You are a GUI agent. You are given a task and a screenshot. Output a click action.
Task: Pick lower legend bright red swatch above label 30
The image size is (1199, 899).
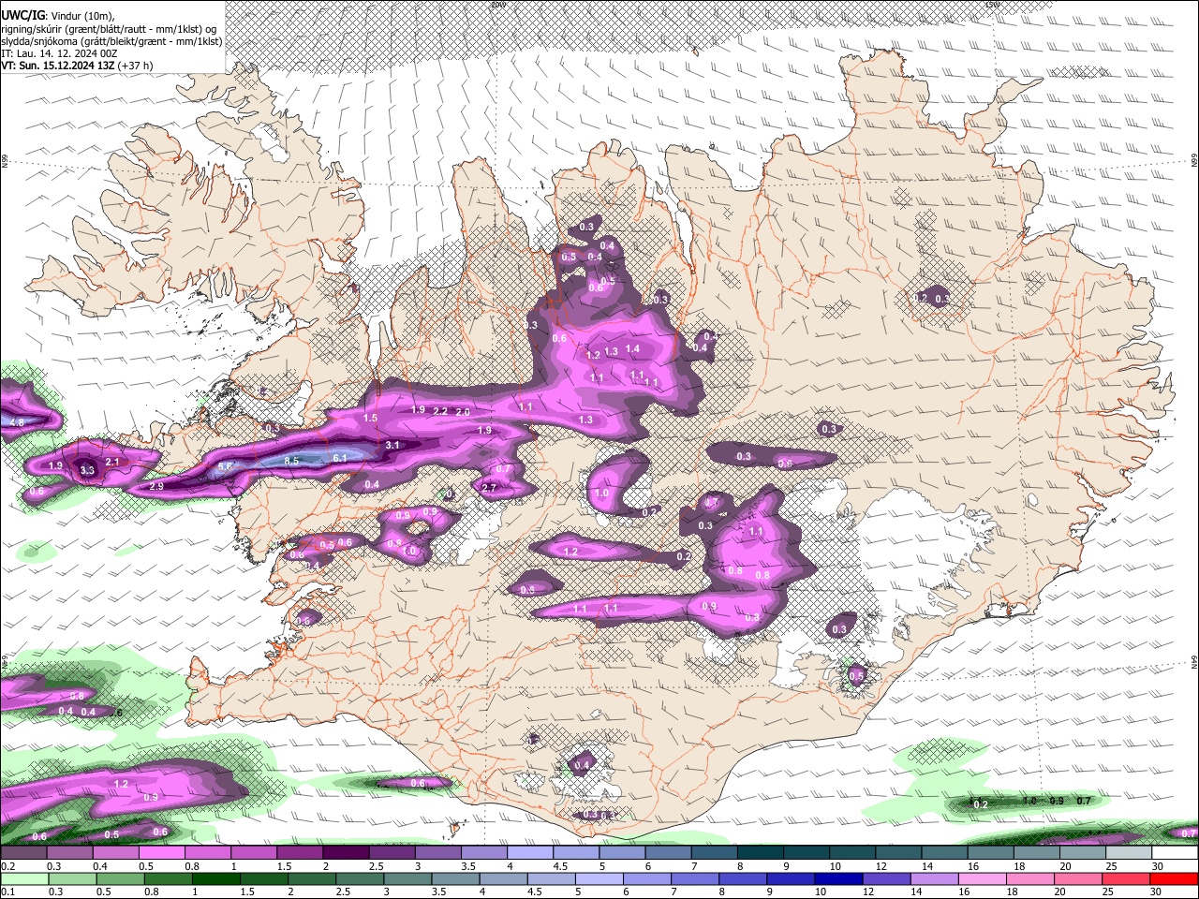(x=1175, y=878)
